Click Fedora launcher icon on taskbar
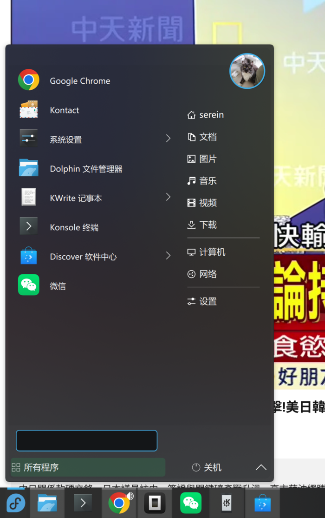325x518 pixels. click(16, 503)
